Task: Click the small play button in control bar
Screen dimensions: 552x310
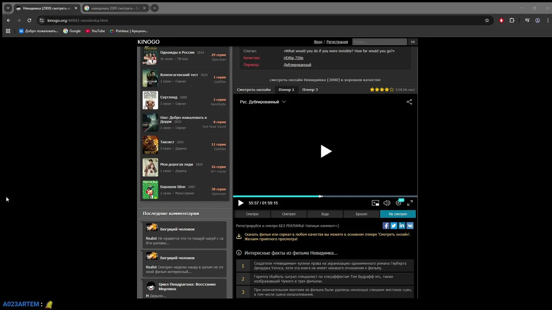Action: click(x=241, y=203)
